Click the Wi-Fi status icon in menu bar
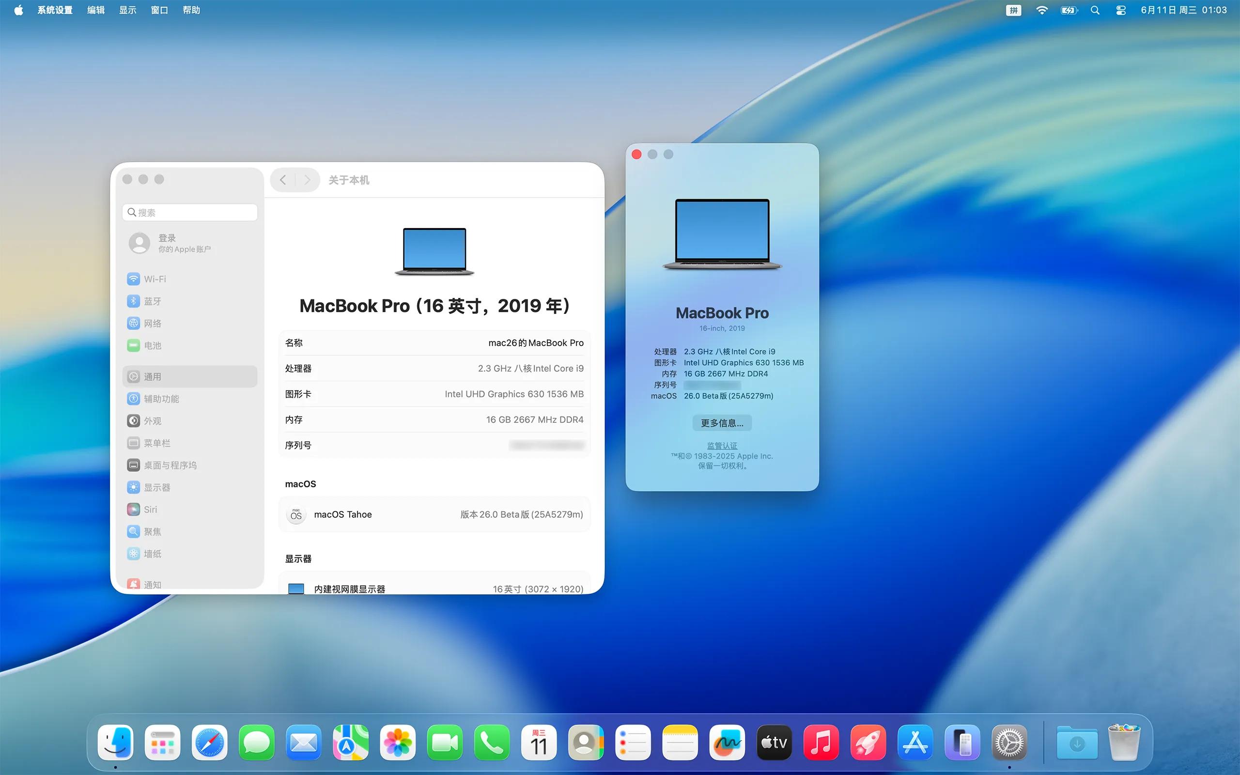This screenshot has height=775, width=1240. pyautogui.click(x=1041, y=10)
